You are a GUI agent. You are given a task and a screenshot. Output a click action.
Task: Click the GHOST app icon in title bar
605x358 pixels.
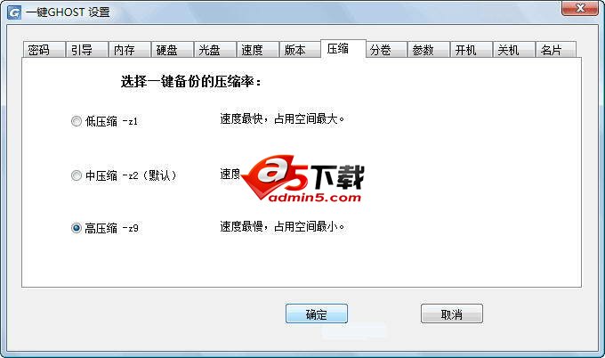(x=14, y=12)
